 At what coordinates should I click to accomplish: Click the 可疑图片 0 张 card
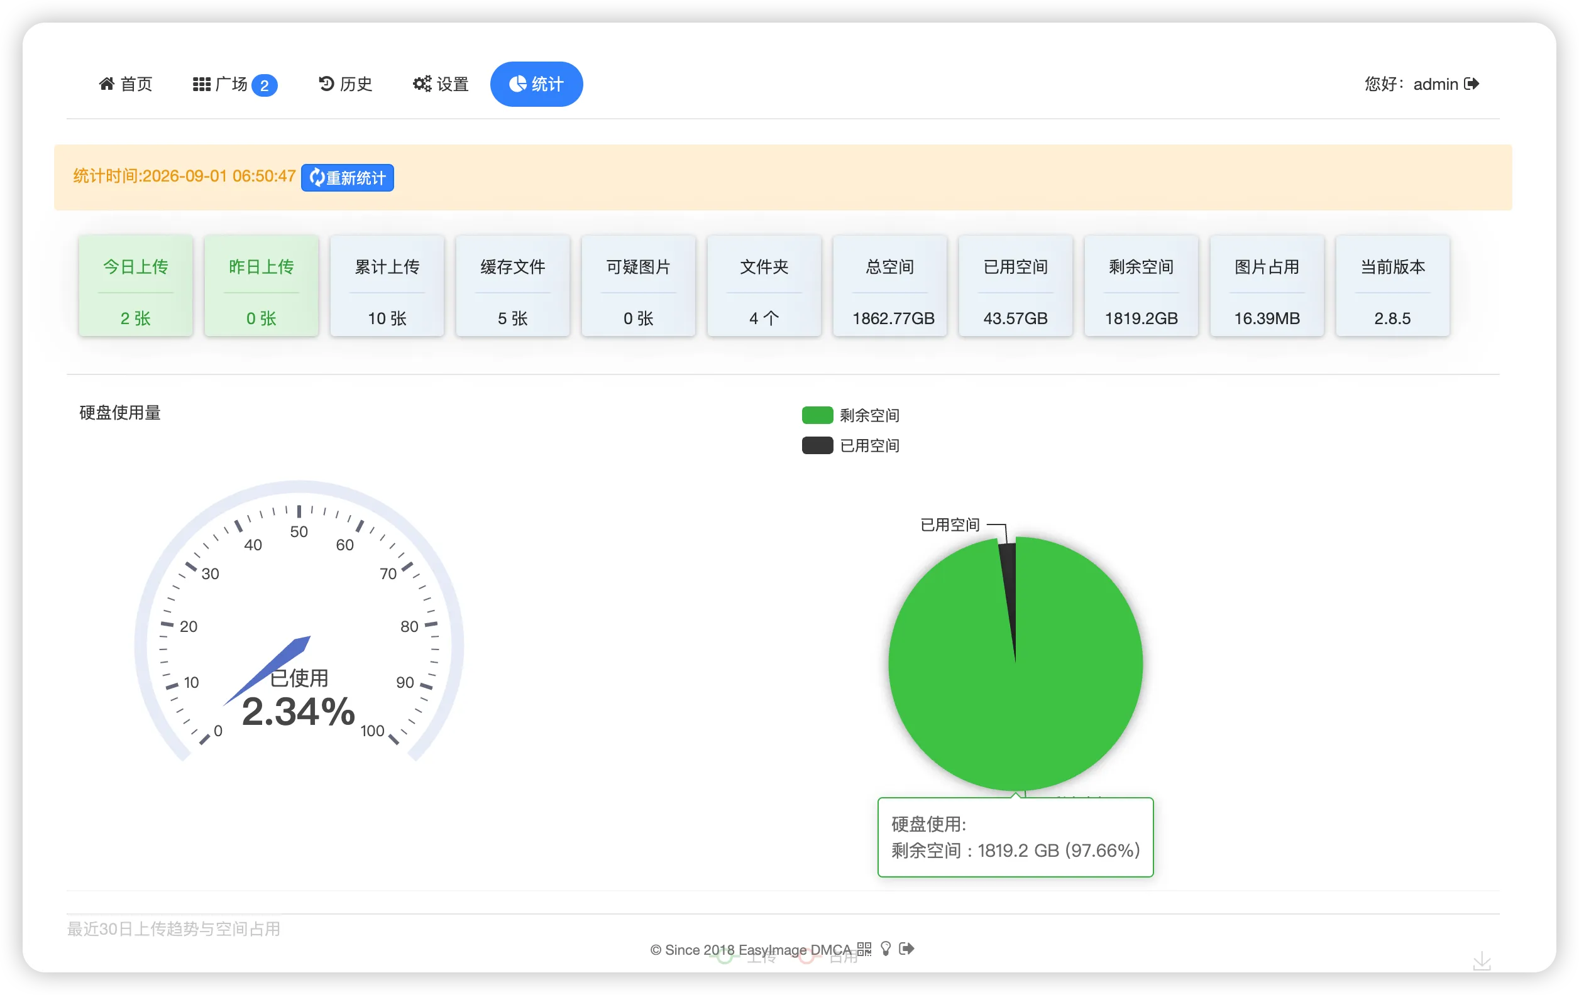coord(638,286)
